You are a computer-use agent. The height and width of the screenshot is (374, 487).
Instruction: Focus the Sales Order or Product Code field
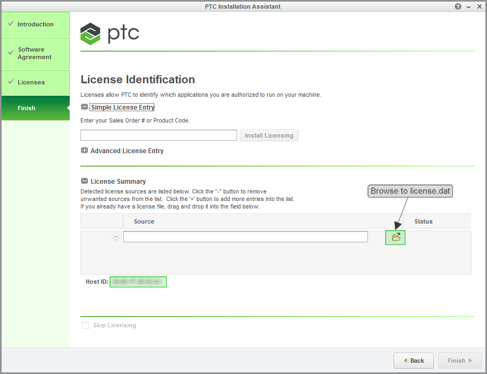point(159,135)
